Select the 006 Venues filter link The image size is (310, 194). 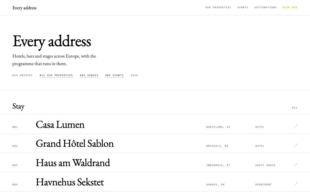click(x=89, y=75)
